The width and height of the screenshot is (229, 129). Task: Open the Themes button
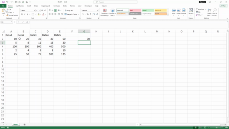pyautogui.click(x=191, y=12)
